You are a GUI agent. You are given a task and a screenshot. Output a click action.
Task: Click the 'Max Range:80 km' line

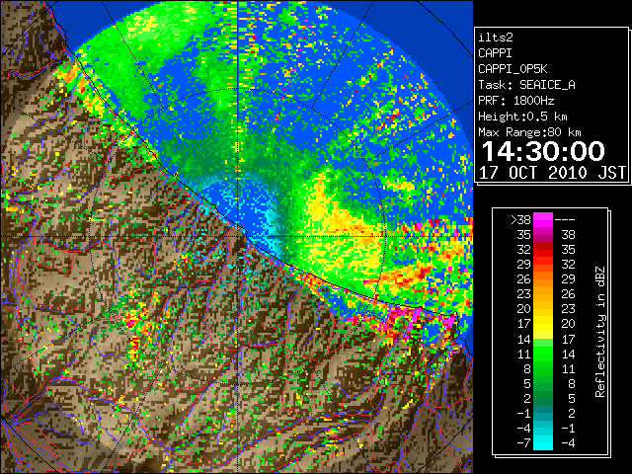pyautogui.click(x=529, y=132)
